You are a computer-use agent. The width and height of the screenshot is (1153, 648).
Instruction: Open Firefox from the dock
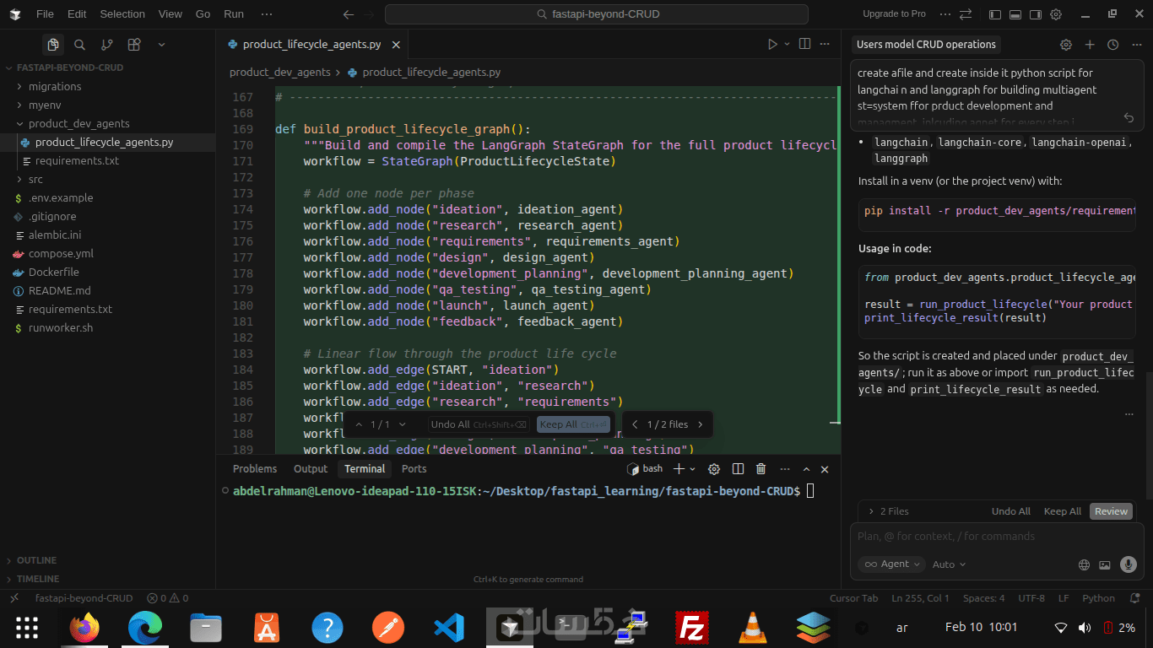(x=84, y=628)
